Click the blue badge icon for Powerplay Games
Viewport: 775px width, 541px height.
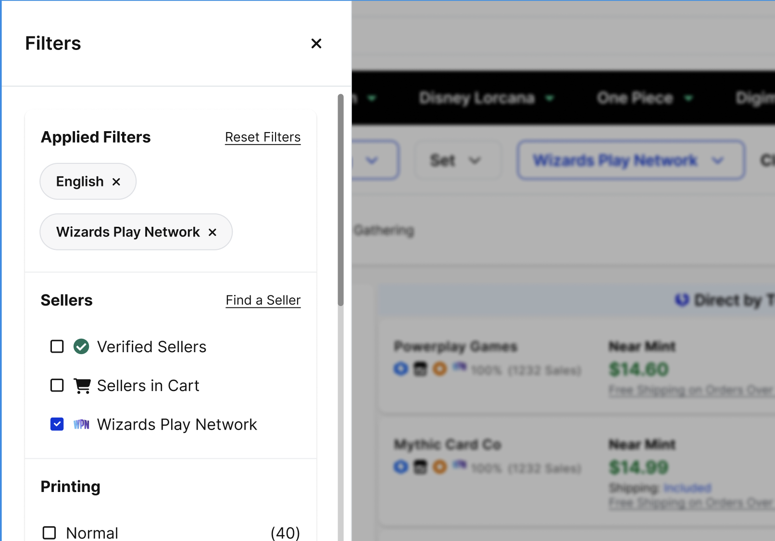point(401,369)
